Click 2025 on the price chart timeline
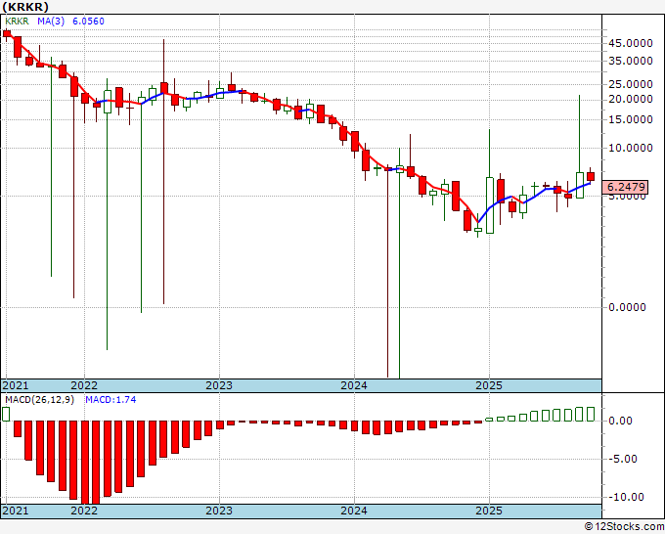 pyautogui.click(x=489, y=385)
